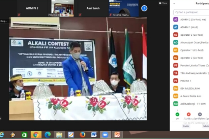Screen dimensions: 209x139
Task: Click muted mic icon on ADMIN 2 tile
Action: (19, 15)
